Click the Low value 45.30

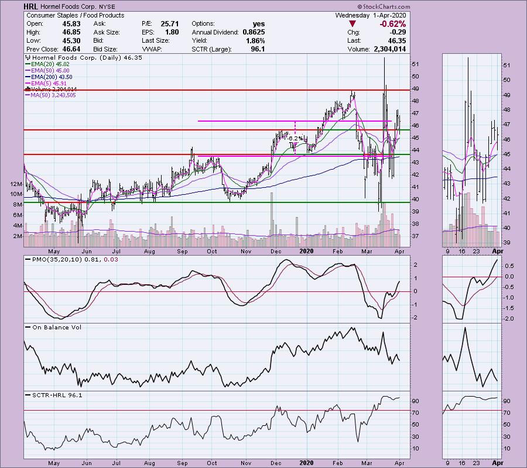[71, 40]
